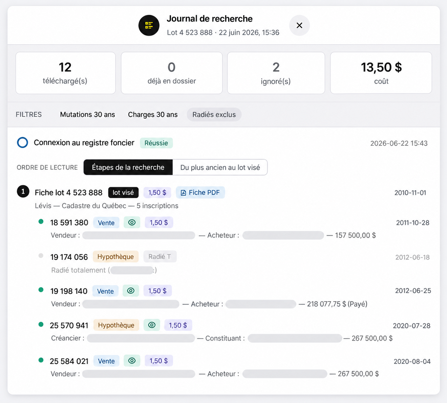Click the blue circle connection status icon
The width and height of the screenshot is (447, 403).
coord(23,143)
